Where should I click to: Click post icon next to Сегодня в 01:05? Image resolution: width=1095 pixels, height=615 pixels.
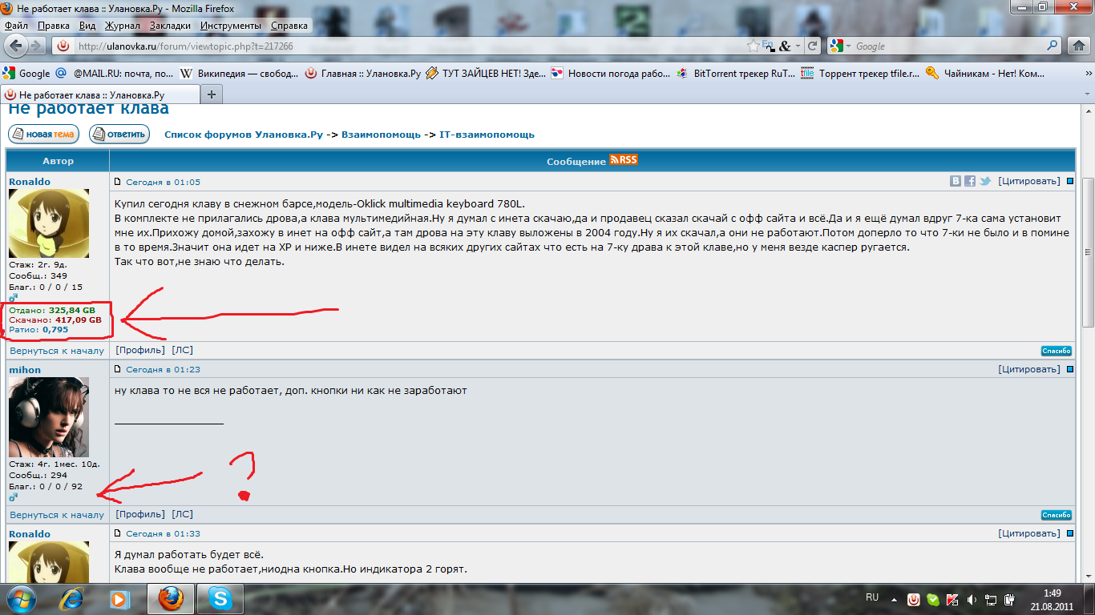pos(119,182)
